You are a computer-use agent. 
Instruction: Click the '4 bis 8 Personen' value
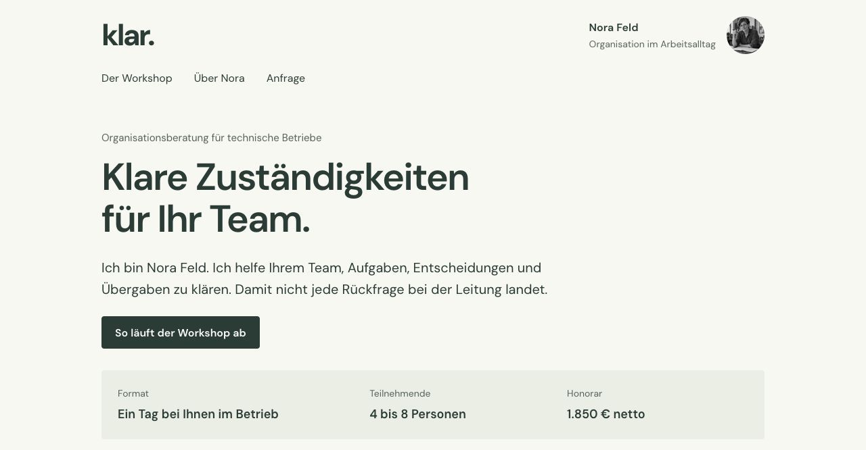click(417, 414)
